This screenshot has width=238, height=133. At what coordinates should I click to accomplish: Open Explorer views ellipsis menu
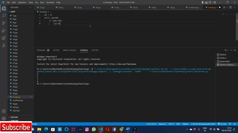[x=30, y=7]
